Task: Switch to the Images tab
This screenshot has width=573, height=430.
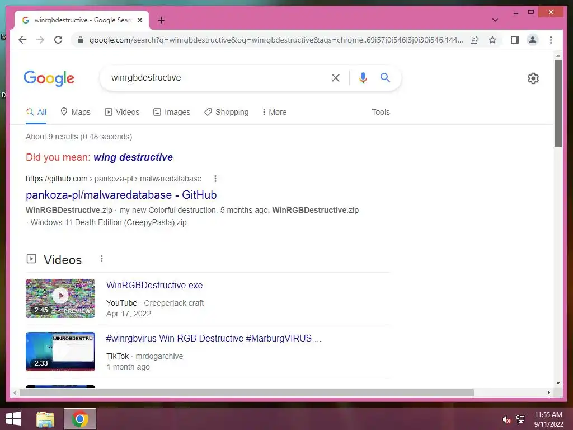Action: 172,112
